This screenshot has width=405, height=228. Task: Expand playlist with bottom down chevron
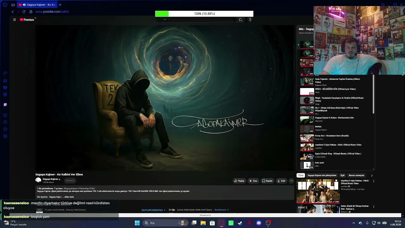coord(374,169)
